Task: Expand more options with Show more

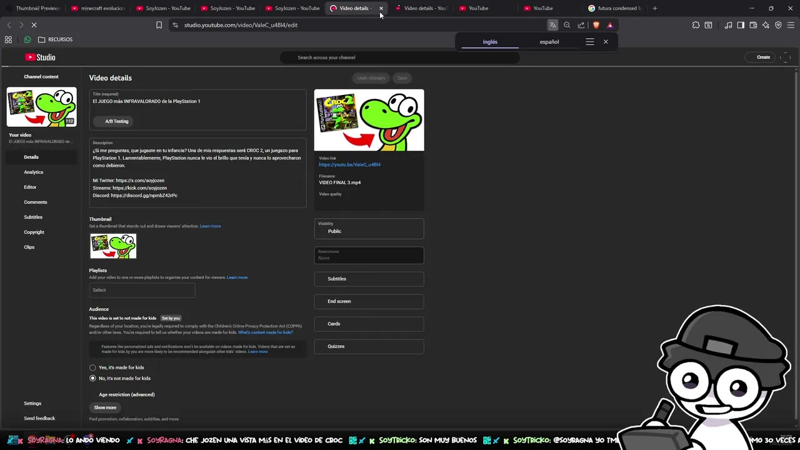Action: click(105, 407)
